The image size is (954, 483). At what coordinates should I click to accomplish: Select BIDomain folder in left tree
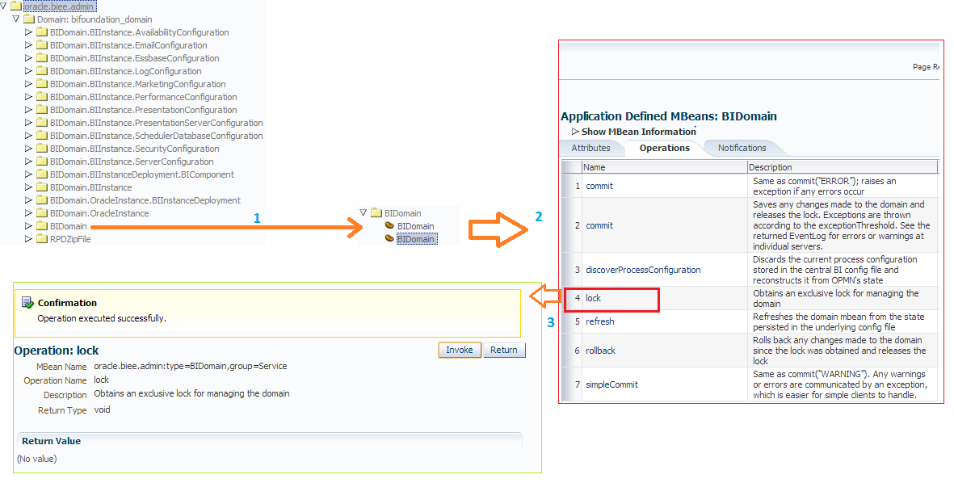click(68, 226)
